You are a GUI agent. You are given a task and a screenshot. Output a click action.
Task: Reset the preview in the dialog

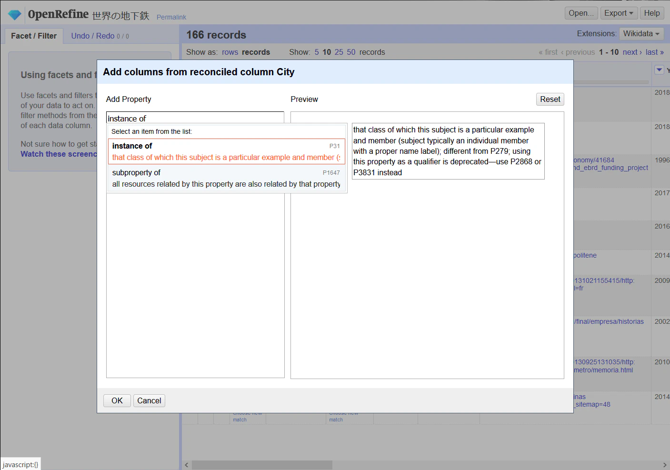point(550,99)
